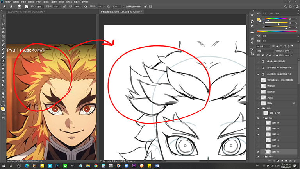
Task: Click the color spectrum ramp bar
Action: point(277,31)
